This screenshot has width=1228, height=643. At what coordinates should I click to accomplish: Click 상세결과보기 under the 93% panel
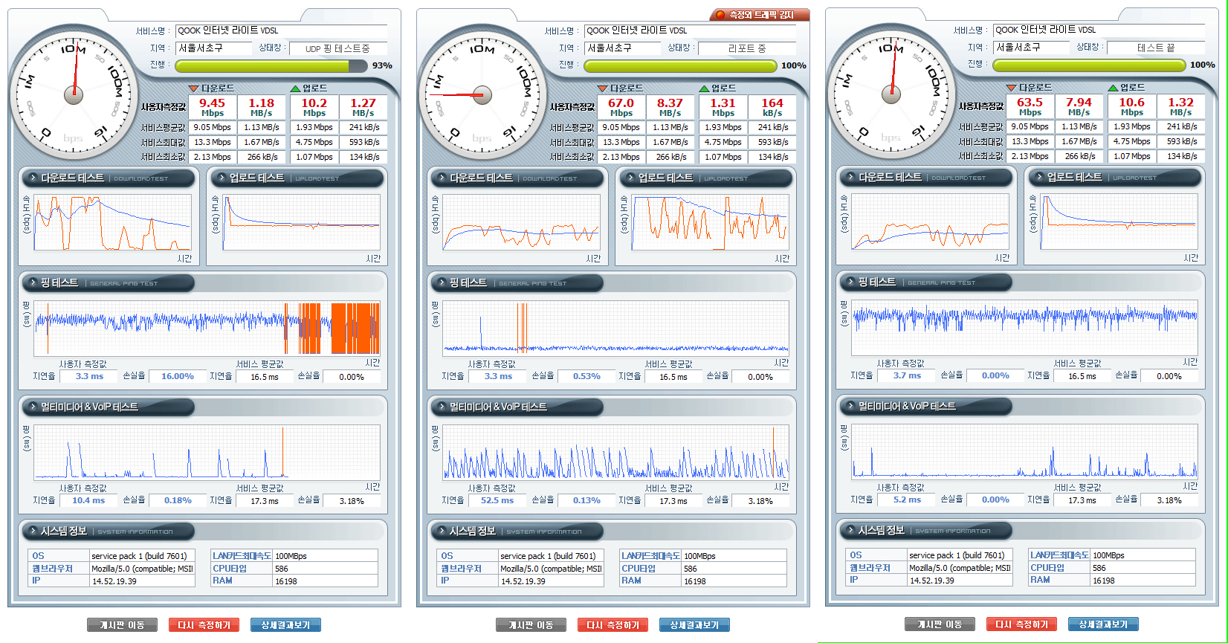[x=285, y=625]
